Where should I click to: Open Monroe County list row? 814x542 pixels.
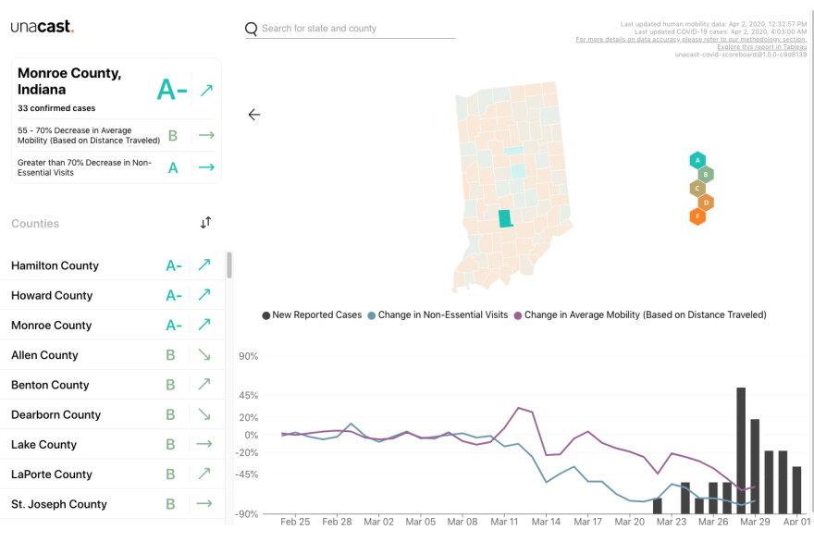point(112,325)
